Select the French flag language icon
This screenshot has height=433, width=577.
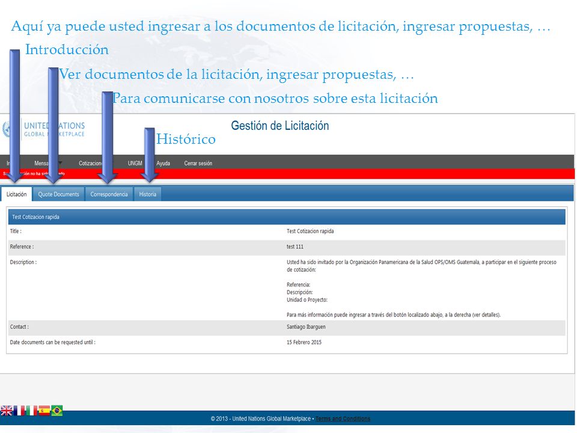(19, 410)
